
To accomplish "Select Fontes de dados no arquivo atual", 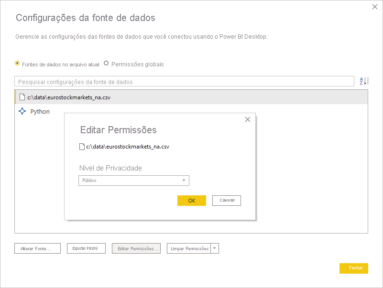I will 17,63.
